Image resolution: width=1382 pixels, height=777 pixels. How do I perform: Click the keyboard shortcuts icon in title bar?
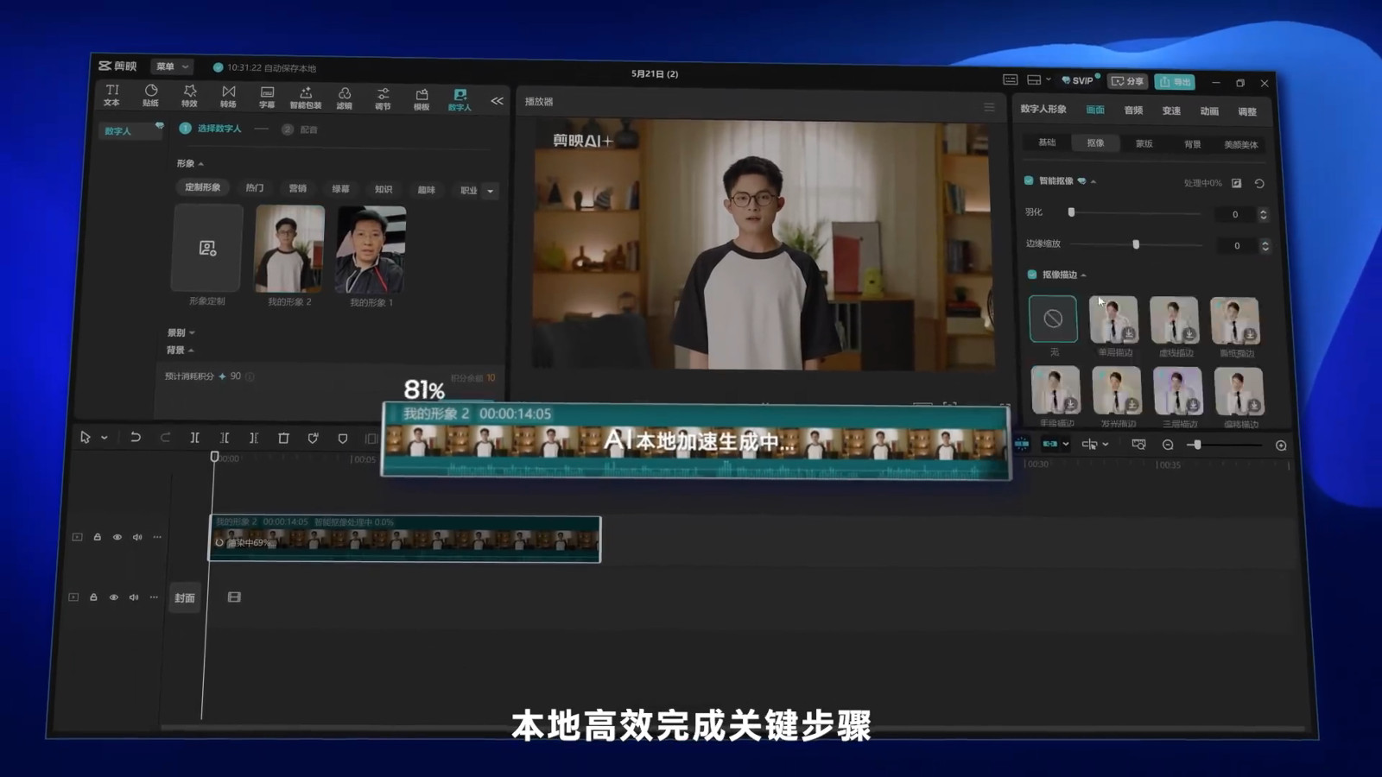[1010, 79]
